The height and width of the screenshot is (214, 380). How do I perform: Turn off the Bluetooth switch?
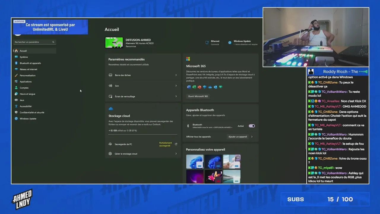pos(252,126)
